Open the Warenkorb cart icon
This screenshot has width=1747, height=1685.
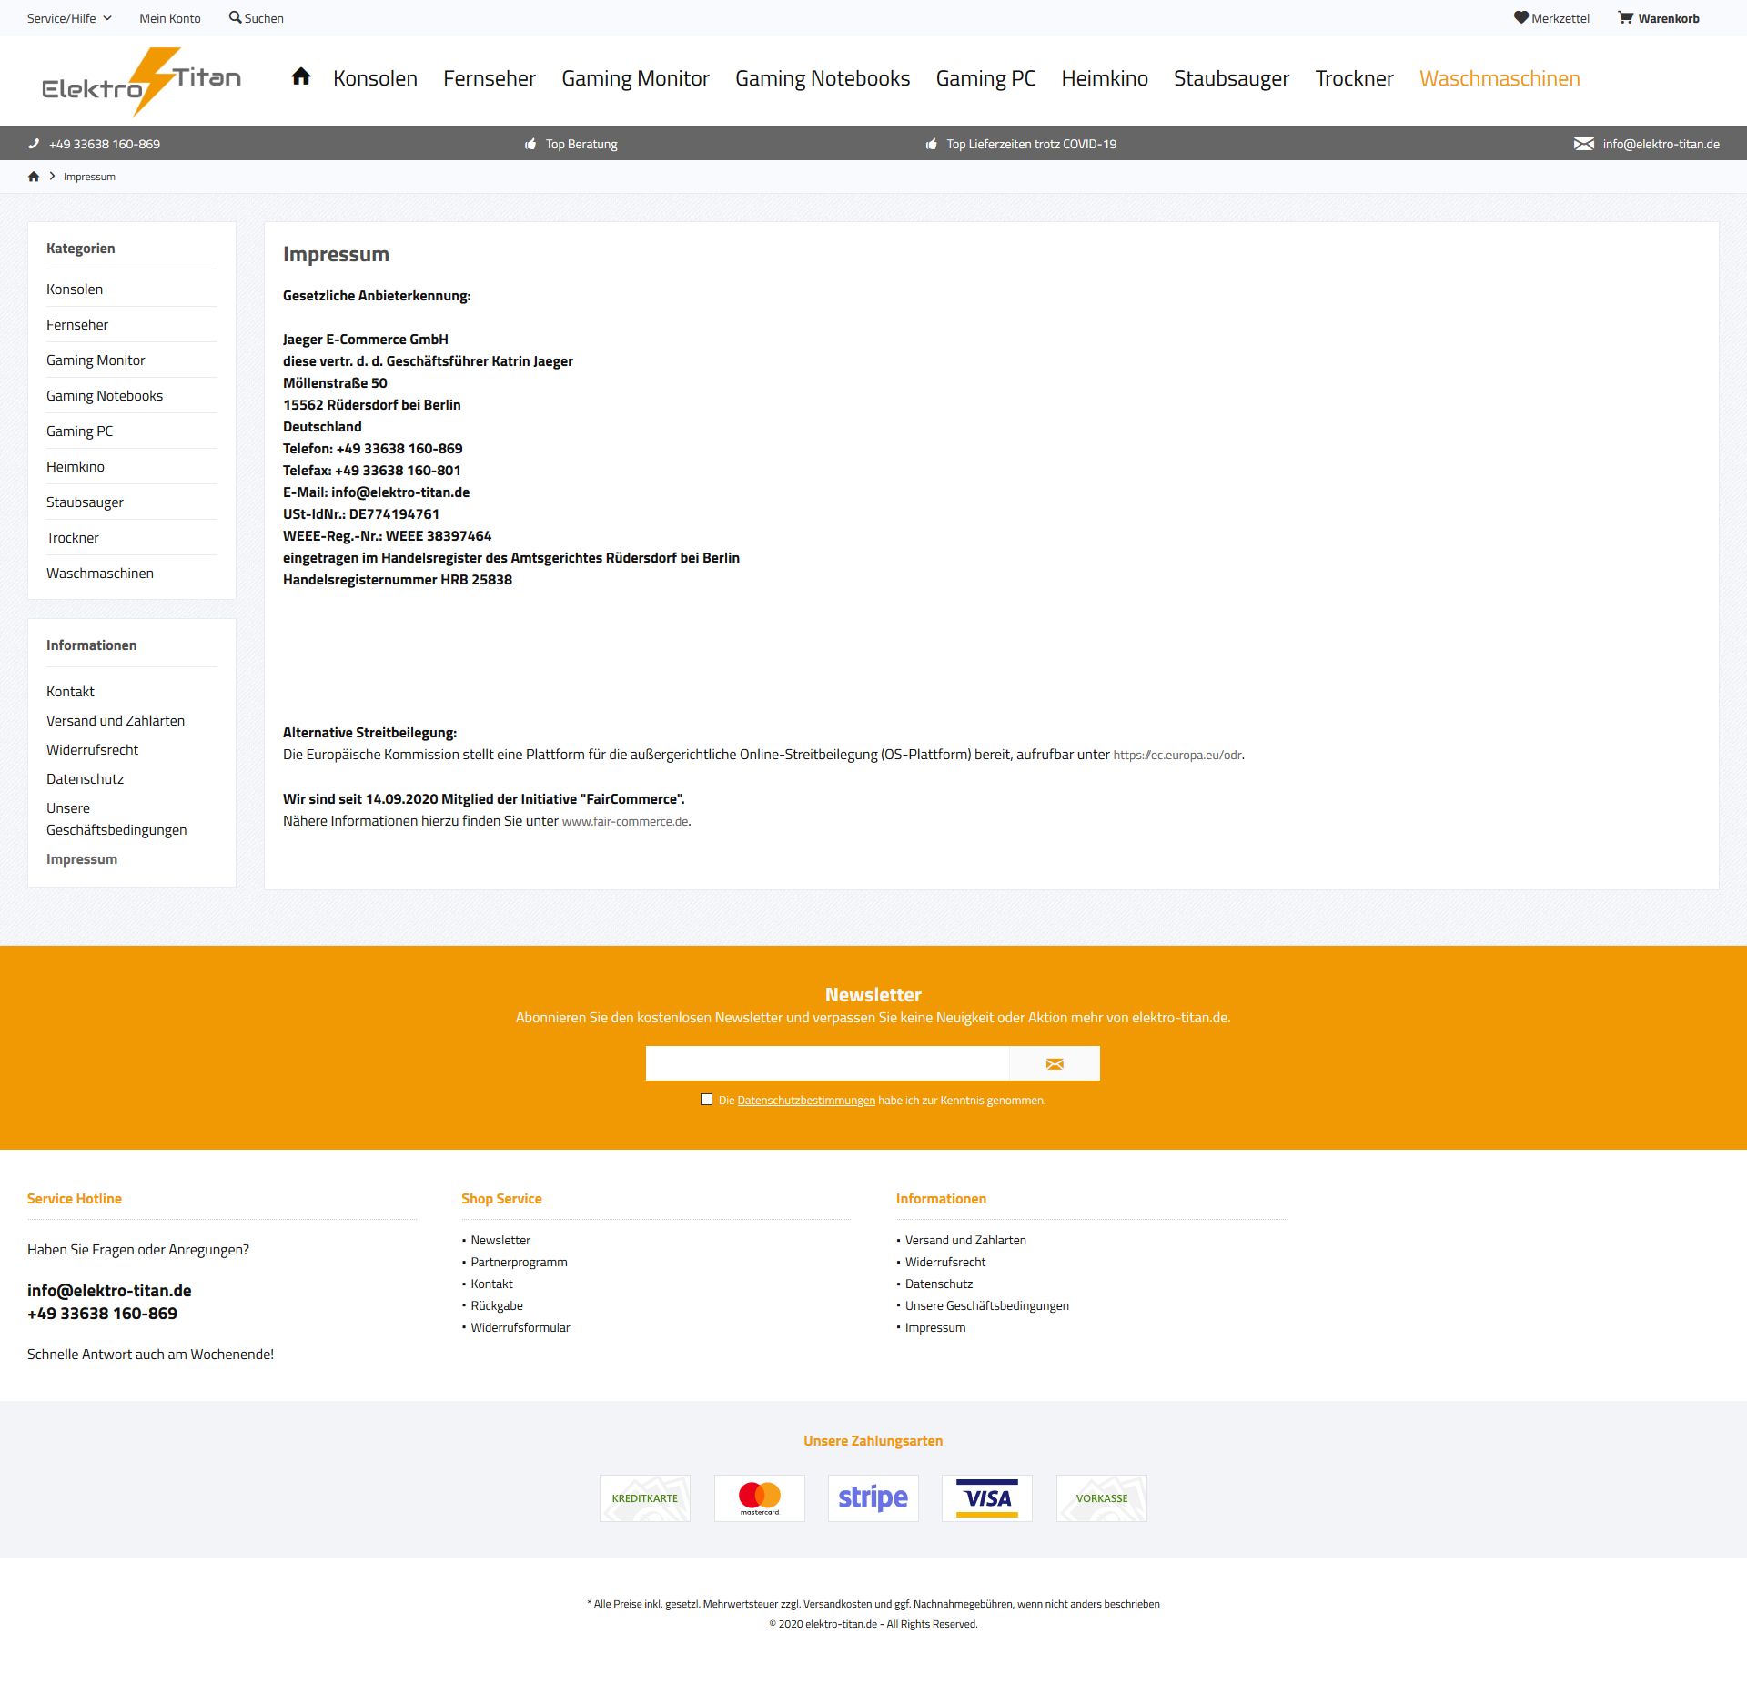(1625, 17)
